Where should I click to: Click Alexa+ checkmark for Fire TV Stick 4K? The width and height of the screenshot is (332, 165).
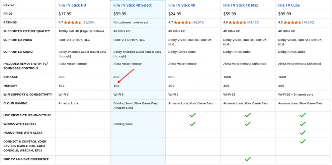pyautogui.click(x=193, y=124)
